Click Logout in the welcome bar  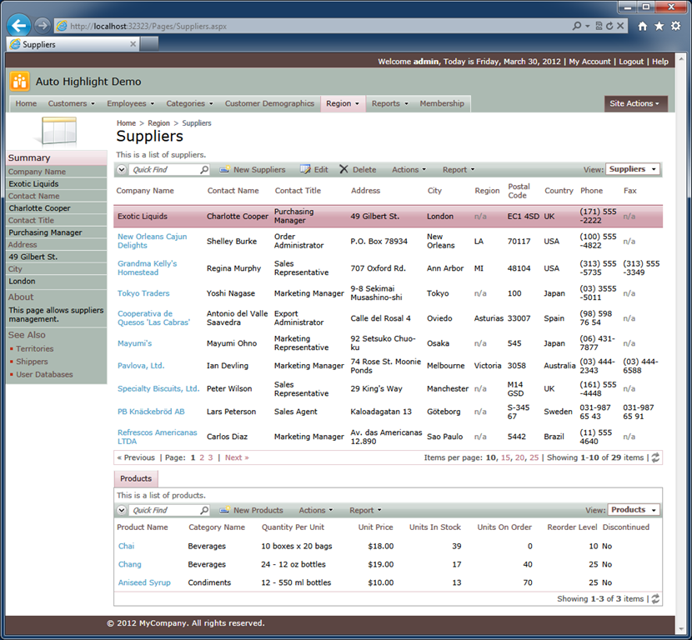631,62
